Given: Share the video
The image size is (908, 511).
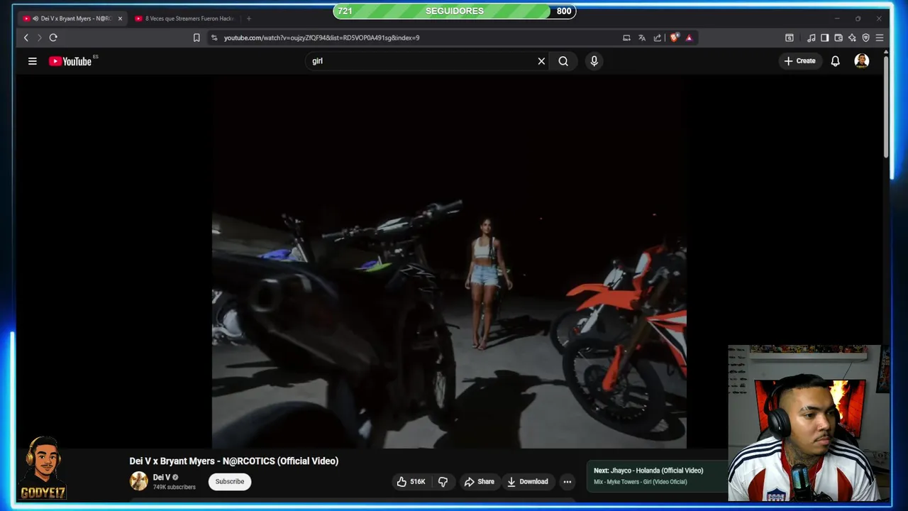Looking at the screenshot, I should 479,481.
